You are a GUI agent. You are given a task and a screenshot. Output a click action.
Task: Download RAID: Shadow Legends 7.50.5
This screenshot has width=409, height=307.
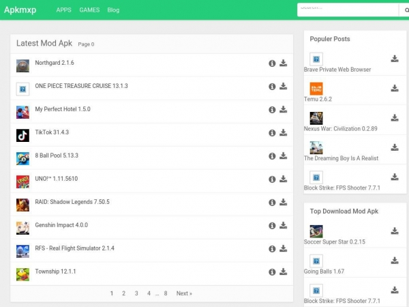pos(284,203)
